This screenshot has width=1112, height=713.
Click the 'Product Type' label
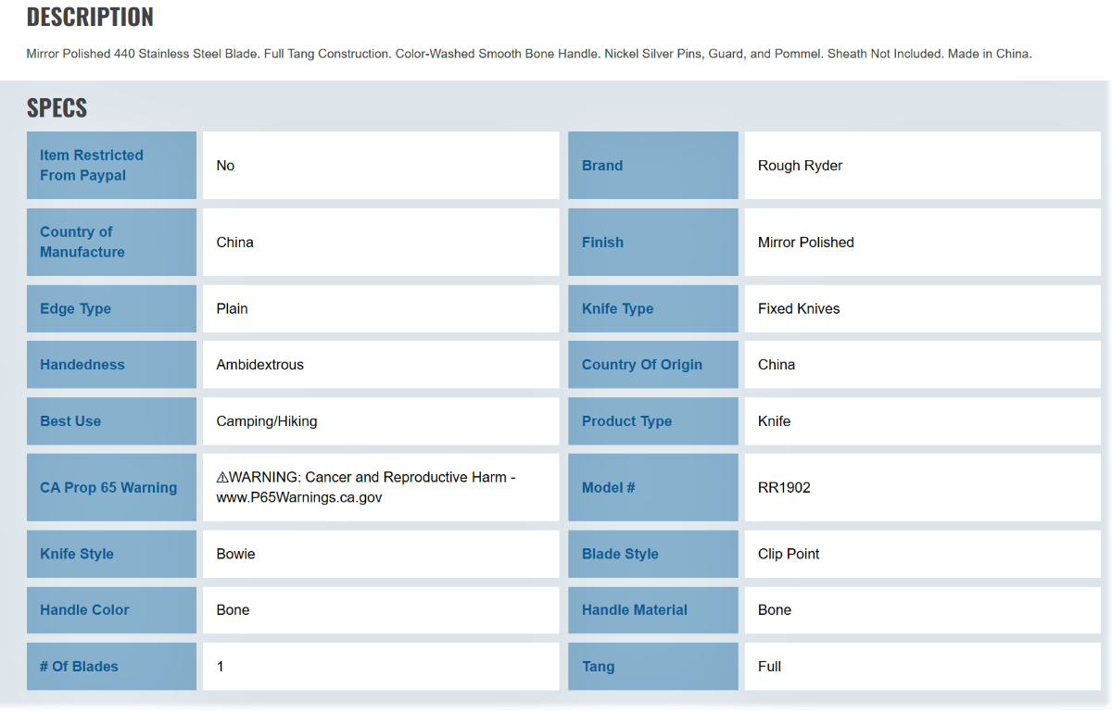[627, 421]
